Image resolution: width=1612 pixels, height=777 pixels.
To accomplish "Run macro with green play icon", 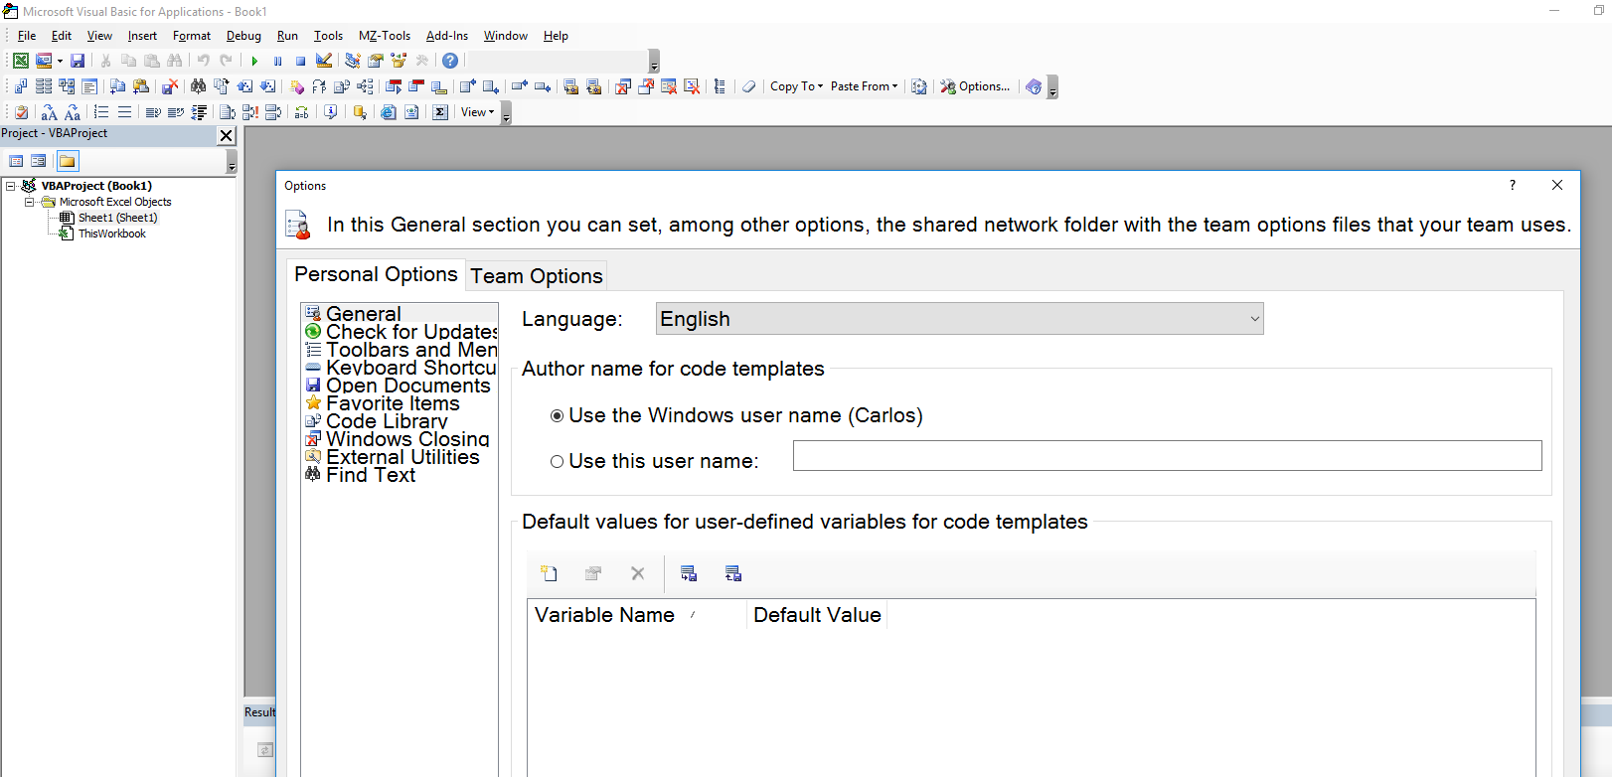I will click(x=254, y=61).
